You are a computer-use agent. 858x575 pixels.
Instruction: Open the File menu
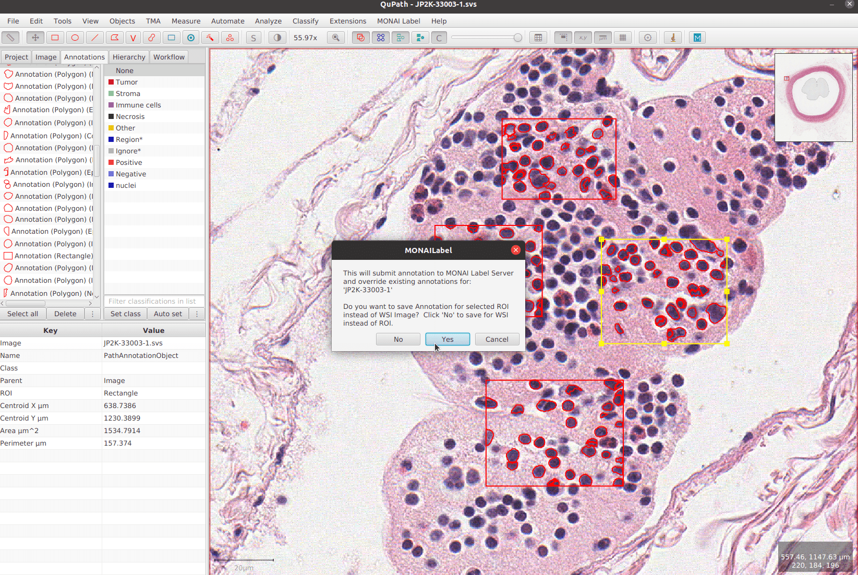13,21
